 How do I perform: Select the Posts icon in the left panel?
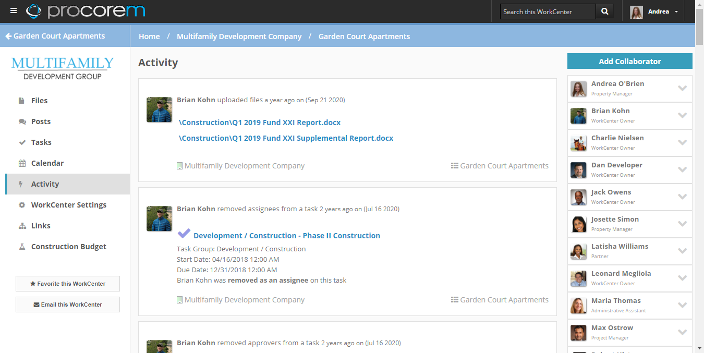22,121
